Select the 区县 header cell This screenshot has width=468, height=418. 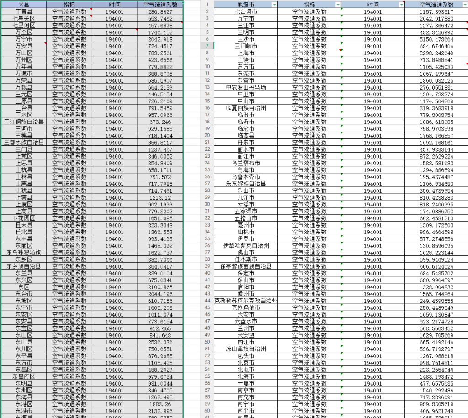pyautogui.click(x=24, y=5)
